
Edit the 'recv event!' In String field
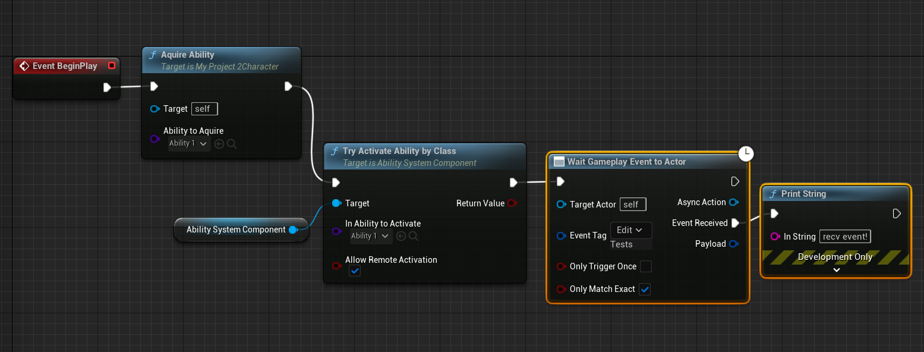[x=846, y=237]
